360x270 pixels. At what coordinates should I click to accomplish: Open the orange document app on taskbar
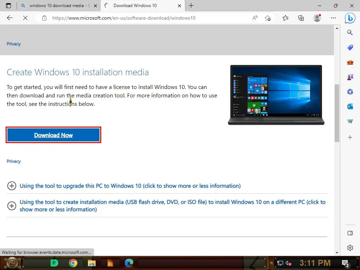tap(110, 263)
